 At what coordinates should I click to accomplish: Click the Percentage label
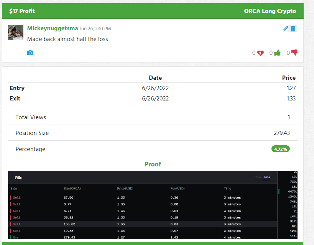pos(30,149)
